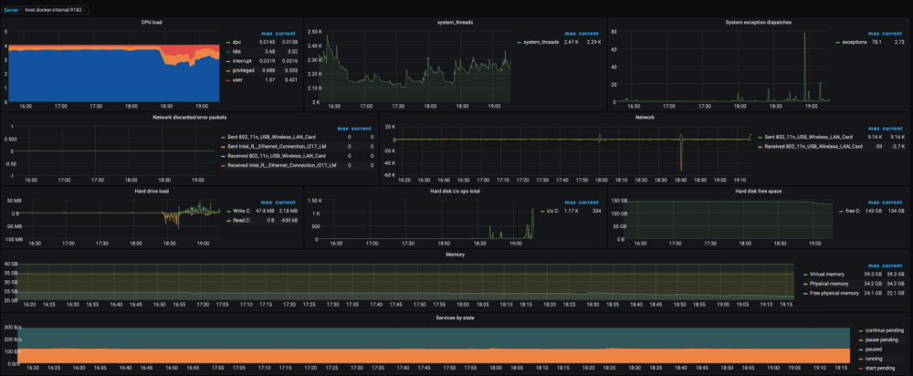Click the Physical memory legend color marker
The height and width of the screenshot is (376, 913).
tap(804, 282)
